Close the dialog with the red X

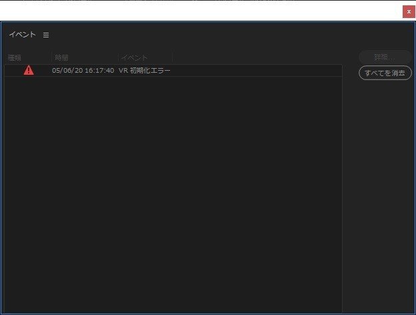click(x=409, y=12)
